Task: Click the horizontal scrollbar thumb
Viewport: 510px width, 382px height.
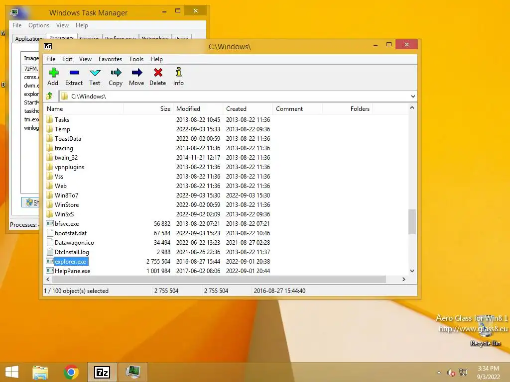Action: click(x=219, y=280)
